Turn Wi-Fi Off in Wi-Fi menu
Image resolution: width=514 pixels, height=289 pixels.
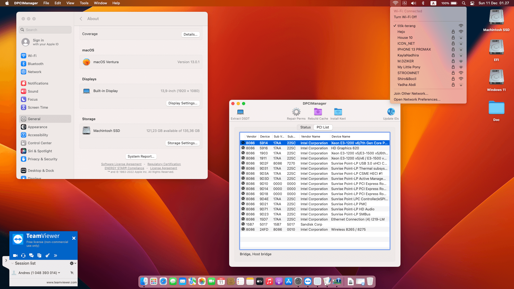click(x=428, y=17)
